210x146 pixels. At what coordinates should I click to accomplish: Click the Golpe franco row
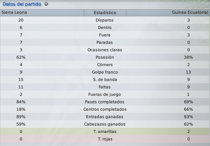tap(105, 72)
